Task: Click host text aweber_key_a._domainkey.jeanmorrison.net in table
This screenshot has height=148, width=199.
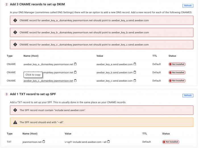Action: (x=48, y=64)
